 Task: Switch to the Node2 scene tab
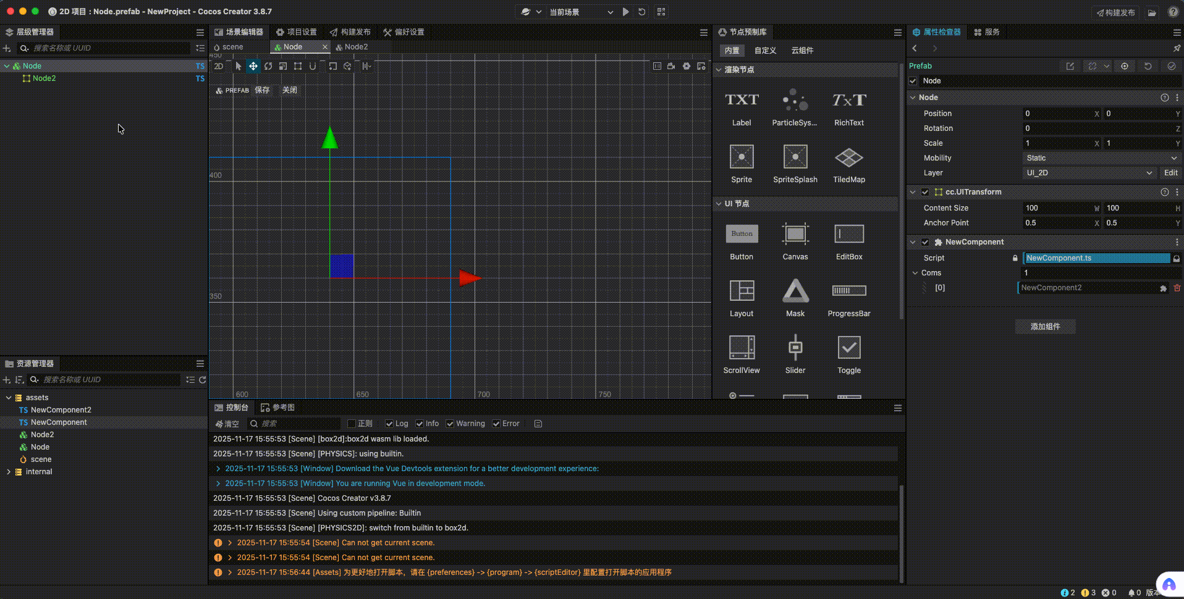(x=352, y=47)
